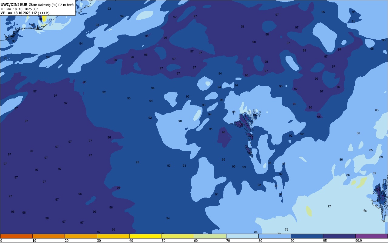Click the legend tick label "0"
Screen dimensions: 388x243
coord(1,241)
